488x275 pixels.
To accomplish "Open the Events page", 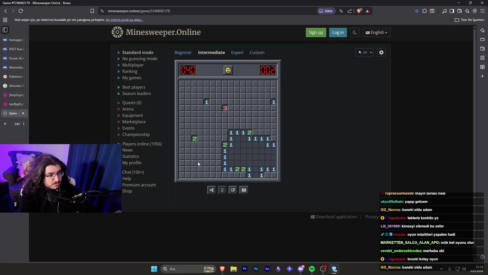I will pyautogui.click(x=128, y=128).
